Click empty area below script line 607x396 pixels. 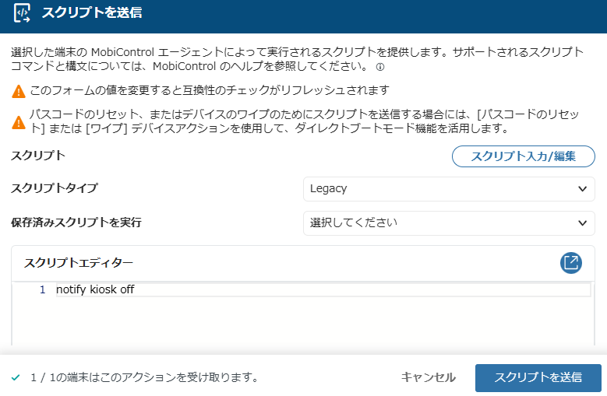tap(303, 321)
